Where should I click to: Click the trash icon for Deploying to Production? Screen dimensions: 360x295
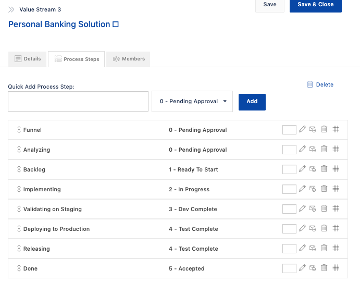tap(324, 228)
